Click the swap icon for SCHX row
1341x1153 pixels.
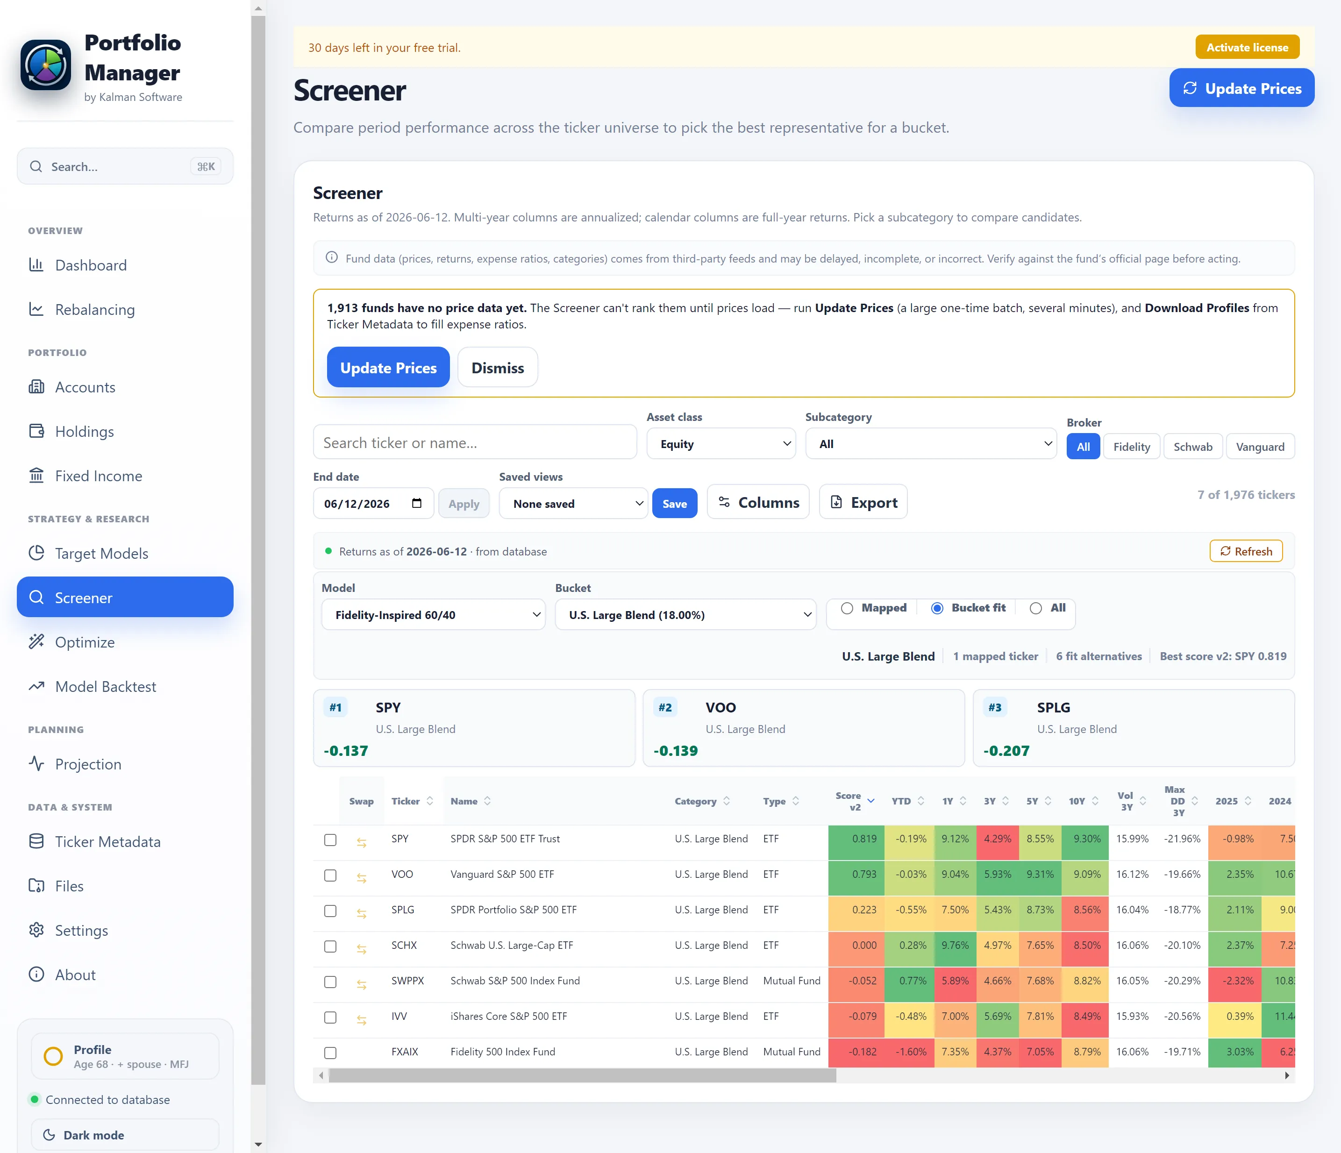click(361, 949)
